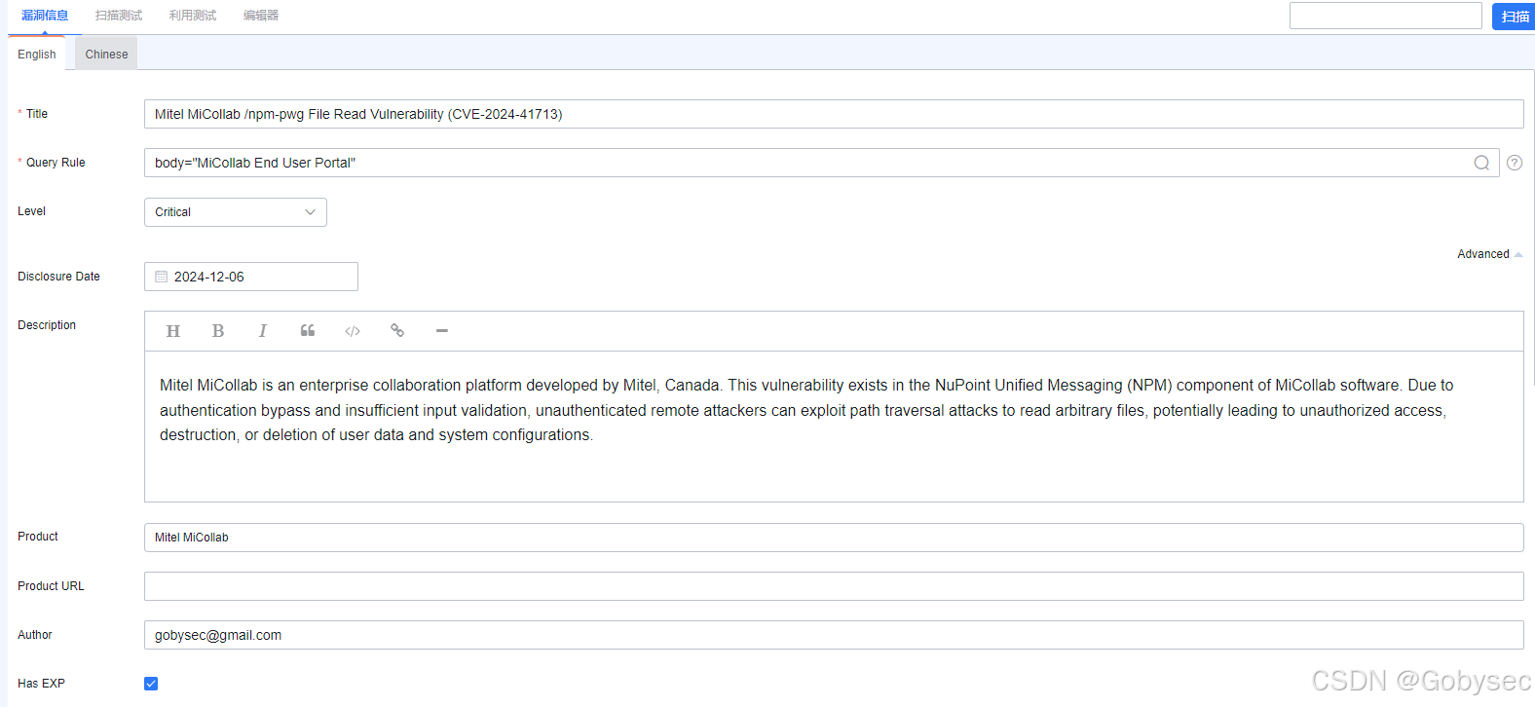Viewport: 1535px width, 707px height.
Task: Click the Has EXP label text
Action: coord(41,684)
